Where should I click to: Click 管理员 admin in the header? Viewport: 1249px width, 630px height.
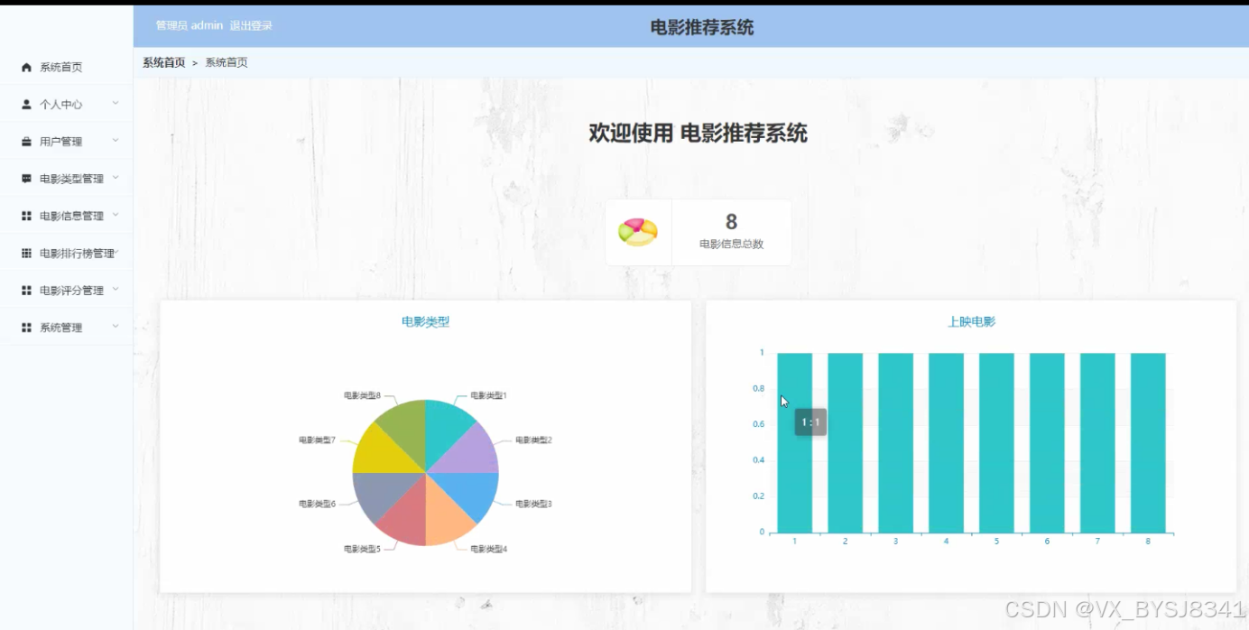[189, 26]
